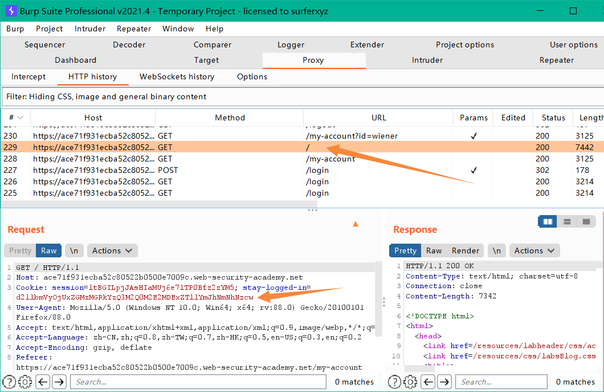Open the Intruder menu
The width and height of the screenshot is (604, 392).
(90, 29)
